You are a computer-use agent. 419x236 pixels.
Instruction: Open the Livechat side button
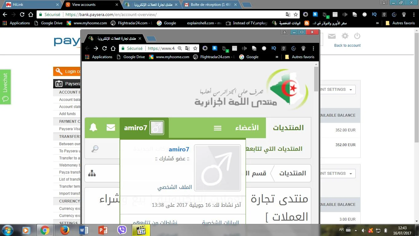click(x=5, y=87)
